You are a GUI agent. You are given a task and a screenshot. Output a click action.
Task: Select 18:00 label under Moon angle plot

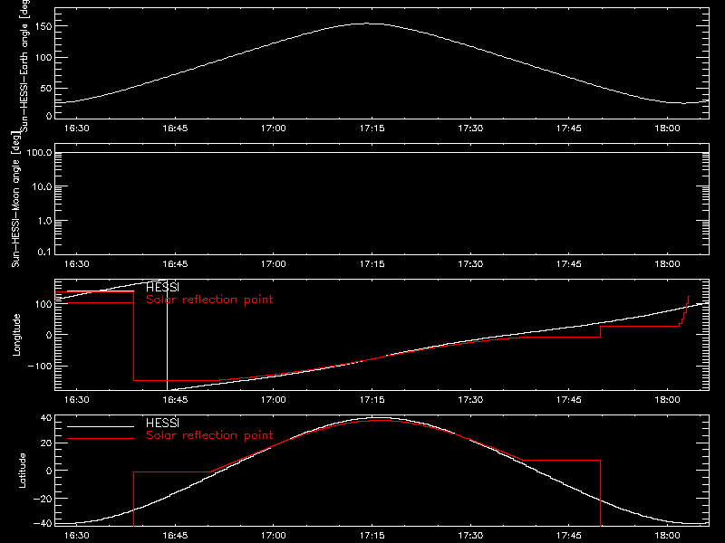(668, 264)
